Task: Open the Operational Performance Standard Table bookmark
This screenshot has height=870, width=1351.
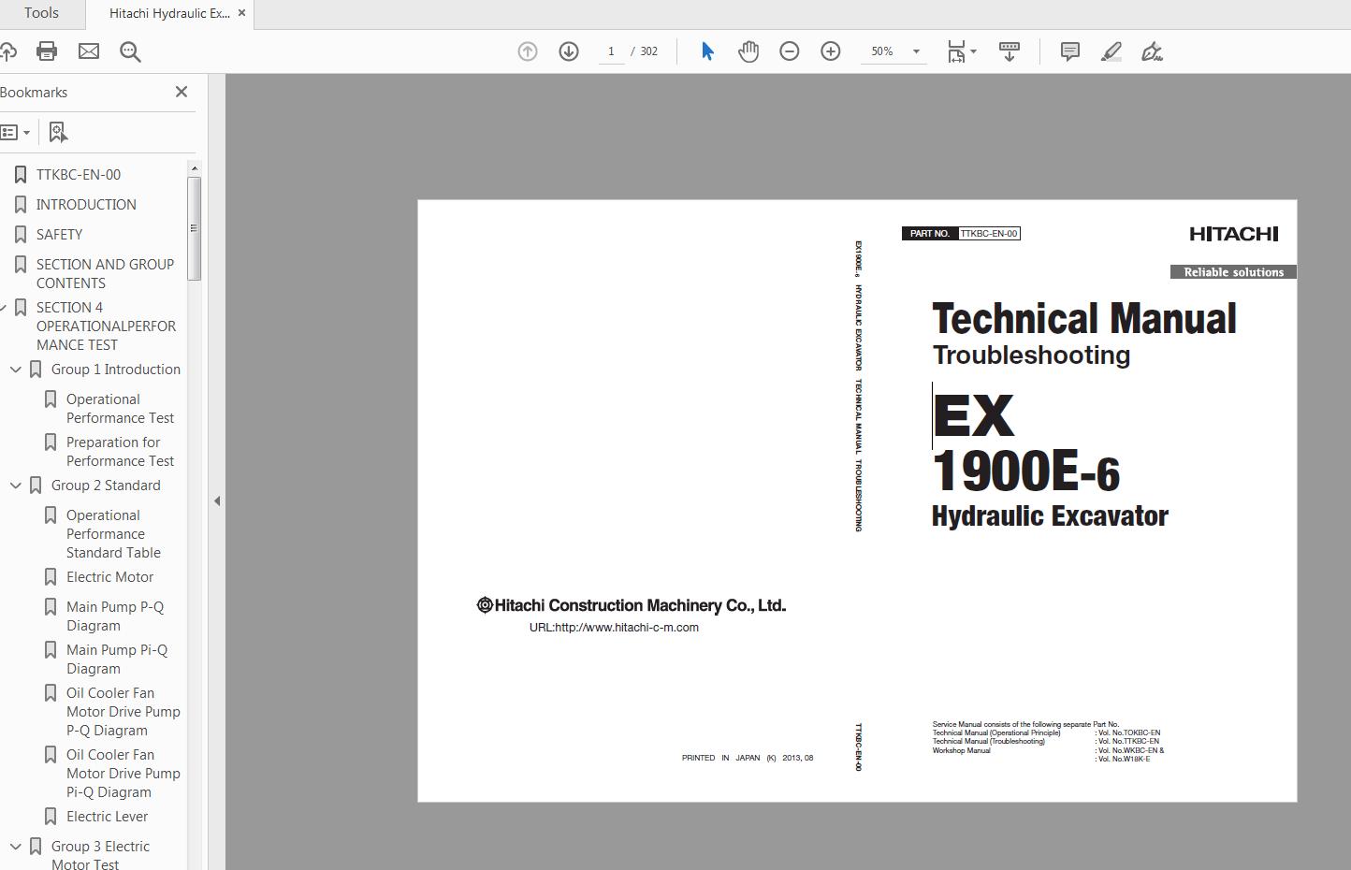Action: pyautogui.click(x=113, y=534)
